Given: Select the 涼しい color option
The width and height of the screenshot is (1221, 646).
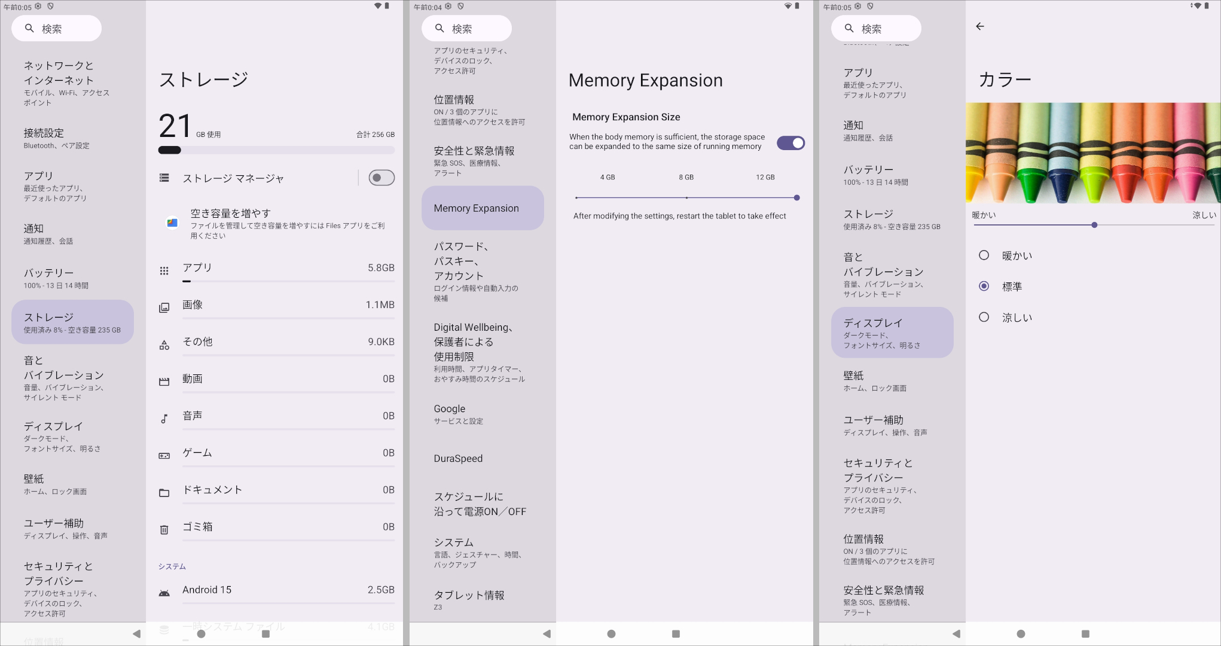Looking at the screenshot, I should point(984,318).
